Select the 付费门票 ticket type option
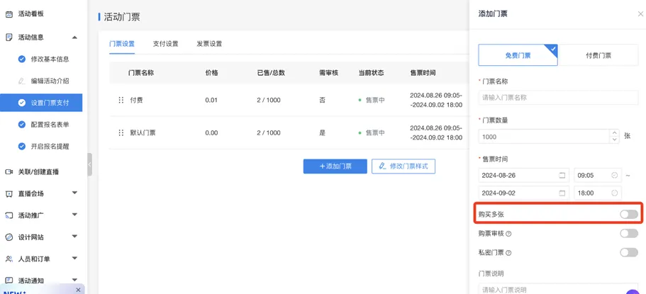The width and height of the screenshot is (646, 294). (598, 55)
